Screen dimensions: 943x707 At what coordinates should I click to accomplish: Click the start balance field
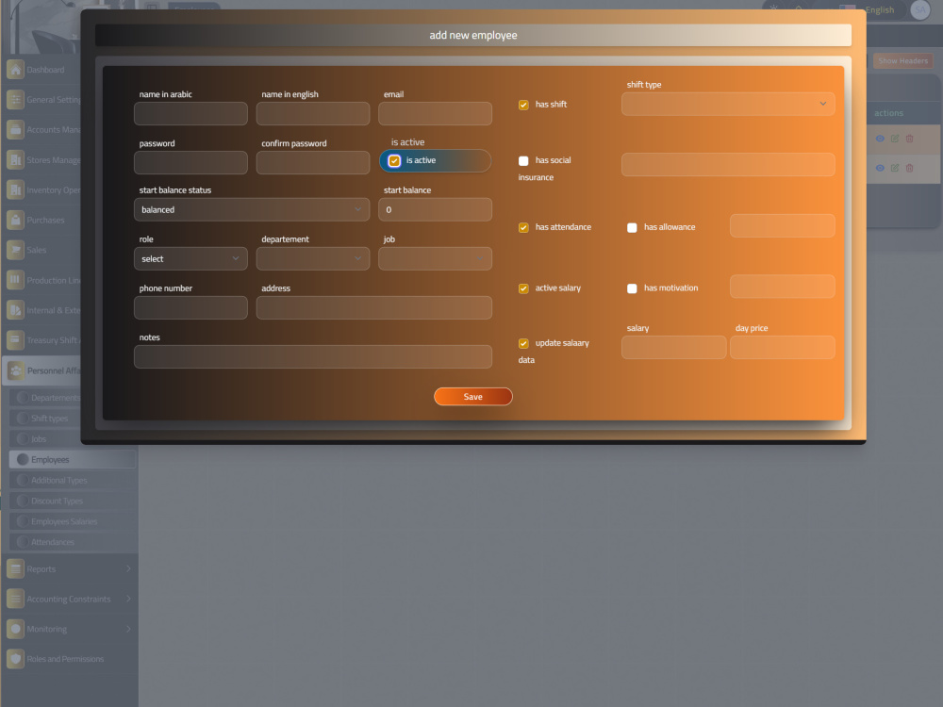(x=435, y=210)
